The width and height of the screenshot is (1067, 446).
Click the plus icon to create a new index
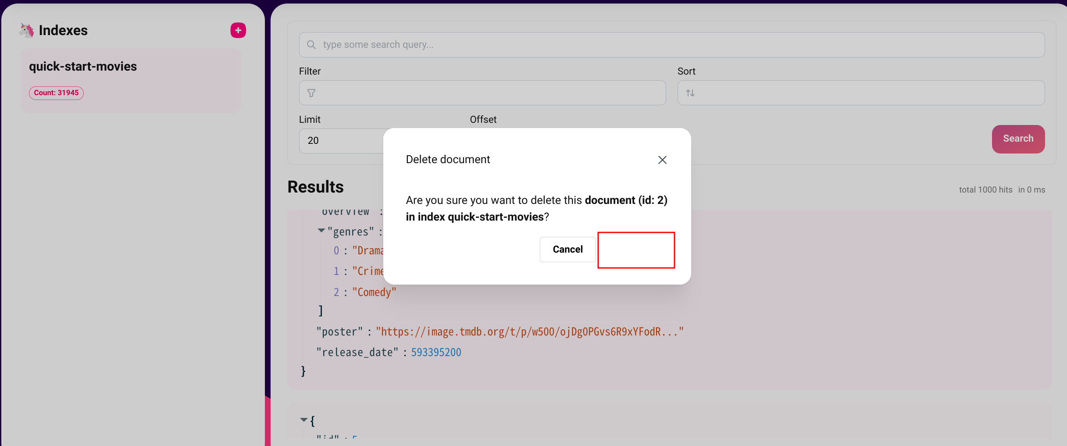tap(238, 30)
